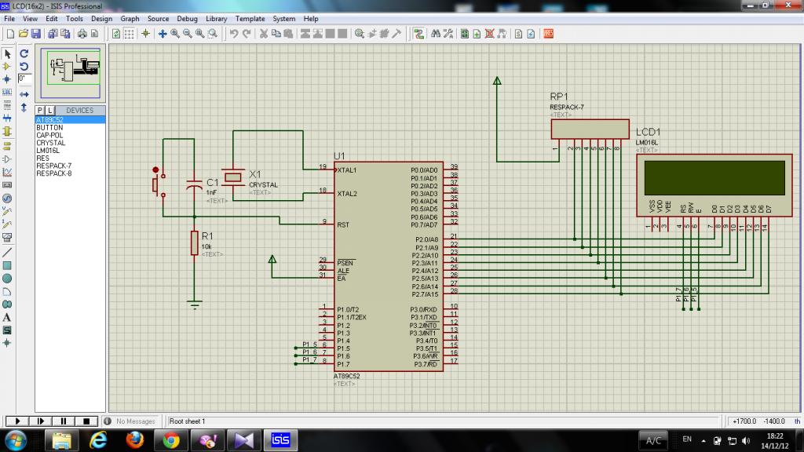Open the Debug menu
Viewport: 804px width, 452px height.
tap(187, 19)
